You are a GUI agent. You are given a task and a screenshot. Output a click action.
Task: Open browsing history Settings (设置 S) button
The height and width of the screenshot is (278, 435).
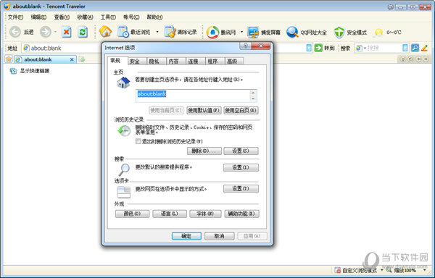click(241, 151)
